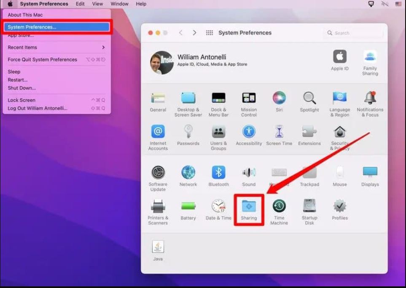Open the Network preferences pane
Screen dimensions: 406x288
click(x=188, y=176)
